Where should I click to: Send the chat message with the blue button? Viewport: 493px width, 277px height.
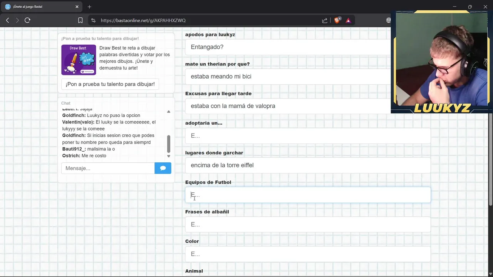pos(163,168)
